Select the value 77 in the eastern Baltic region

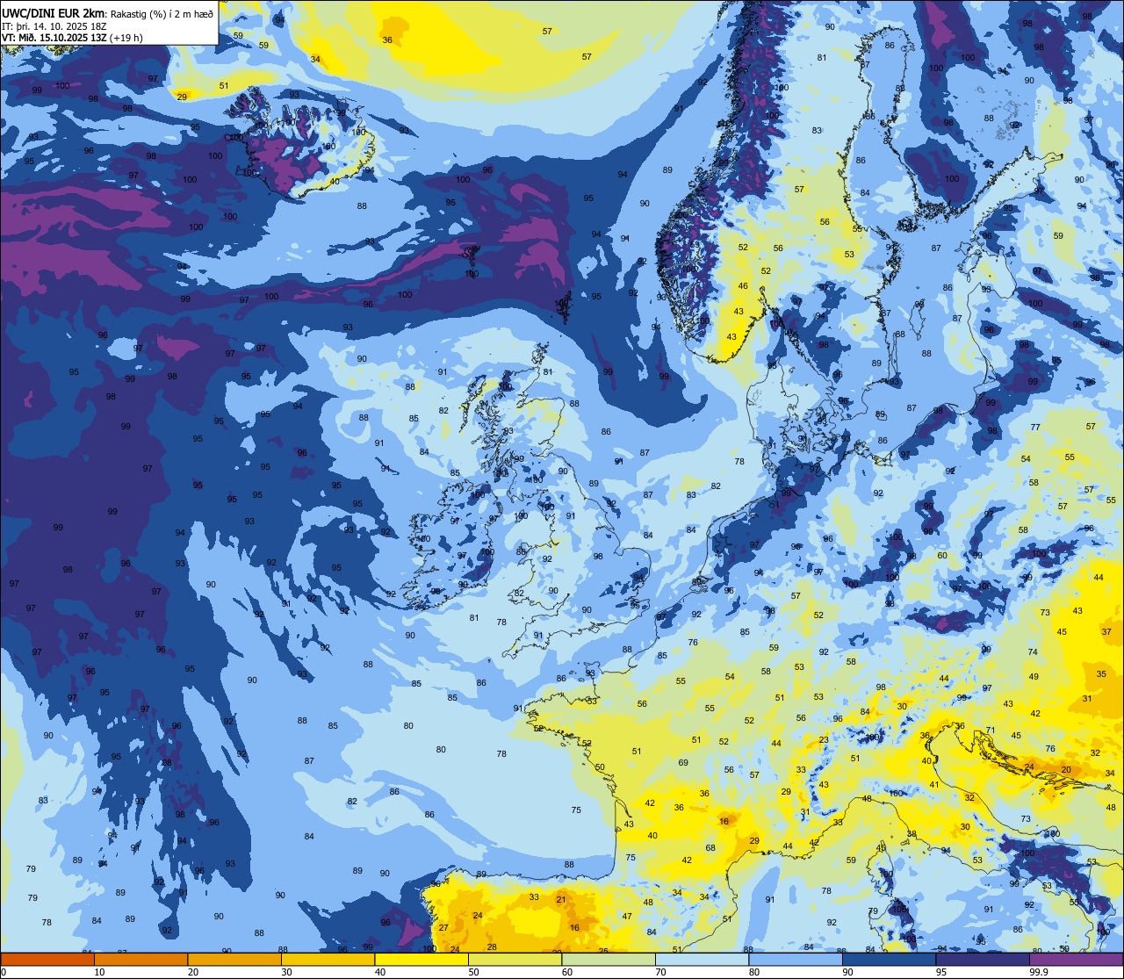[1035, 427]
